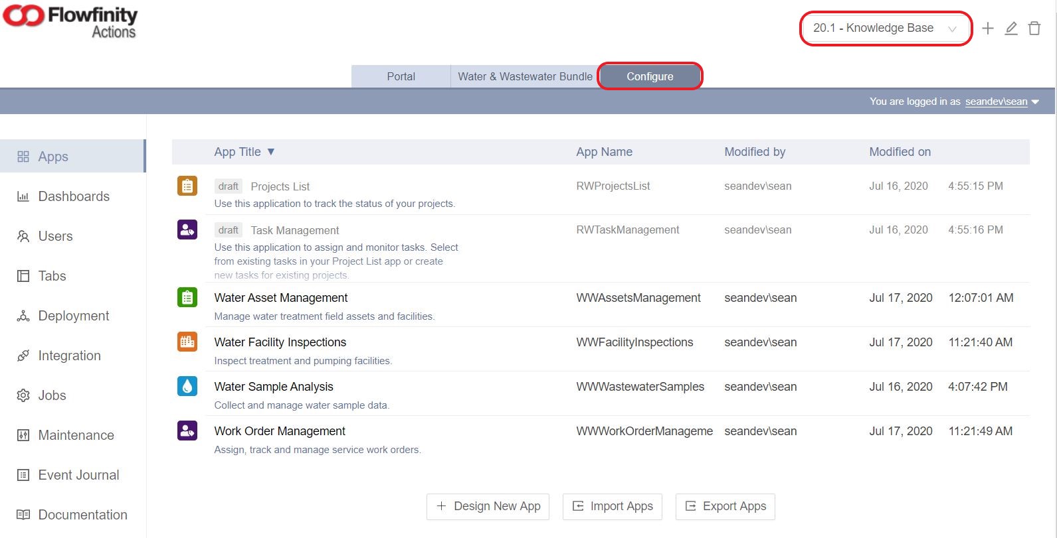Image resolution: width=1057 pixels, height=538 pixels.
Task: Click the plus icon beside Knowledge Base dropdown
Action: 988,29
